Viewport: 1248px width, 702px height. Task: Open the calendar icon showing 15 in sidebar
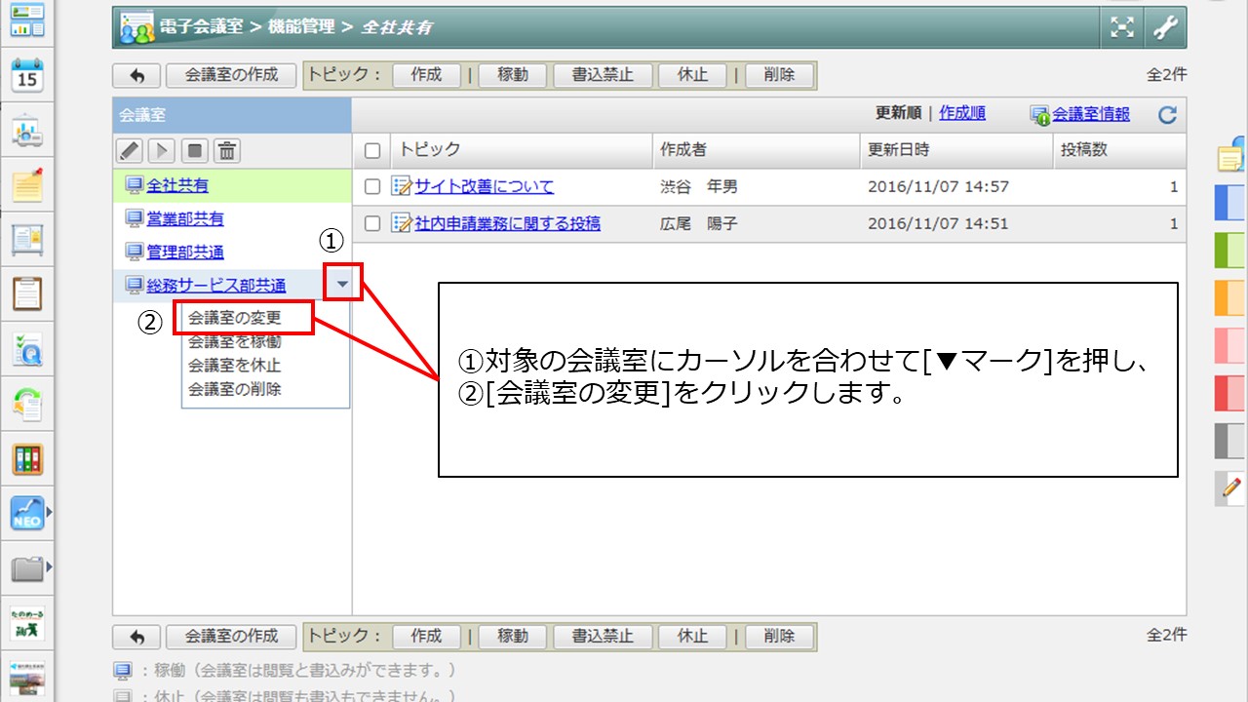click(27, 76)
